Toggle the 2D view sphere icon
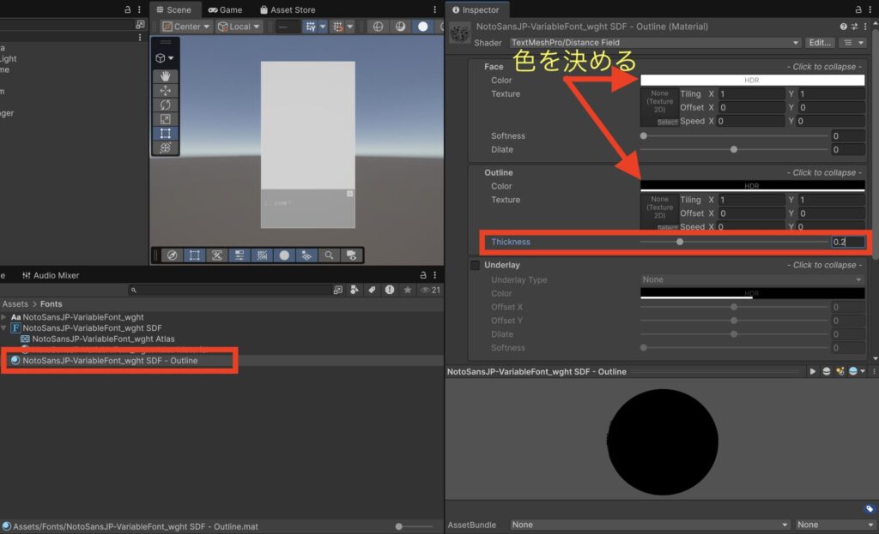879x534 pixels. [x=400, y=27]
